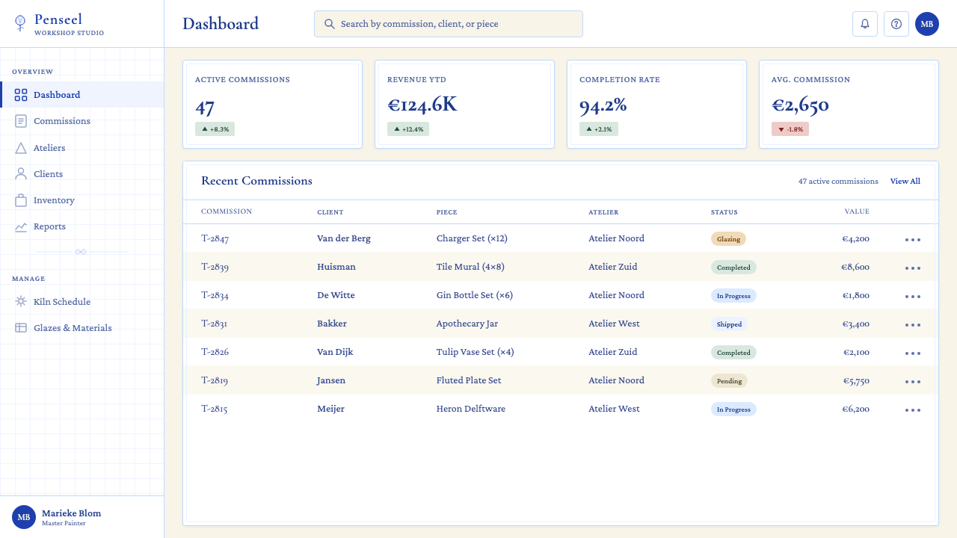Open the notifications bell

point(865,24)
